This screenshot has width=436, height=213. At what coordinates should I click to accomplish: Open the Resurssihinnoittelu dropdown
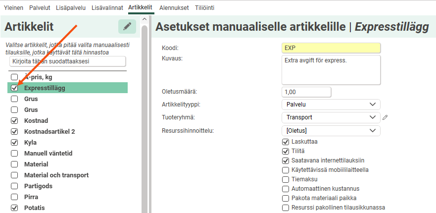[331, 131]
